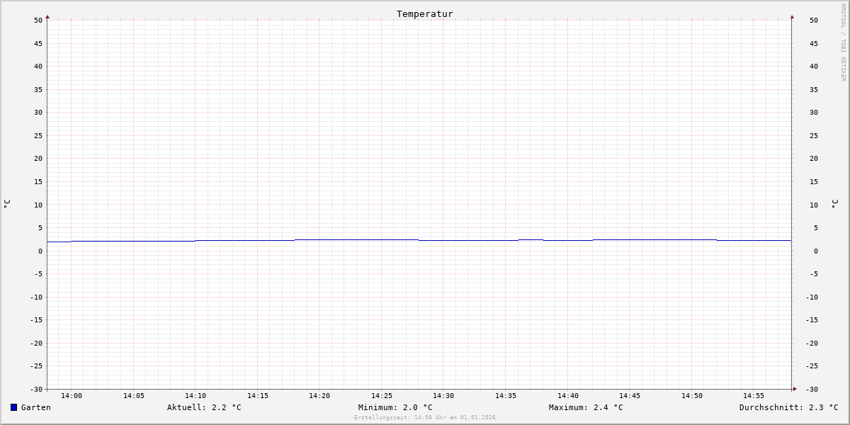Click the left-axis value 50
Viewport: 850px width, 425px height.
tap(38, 21)
